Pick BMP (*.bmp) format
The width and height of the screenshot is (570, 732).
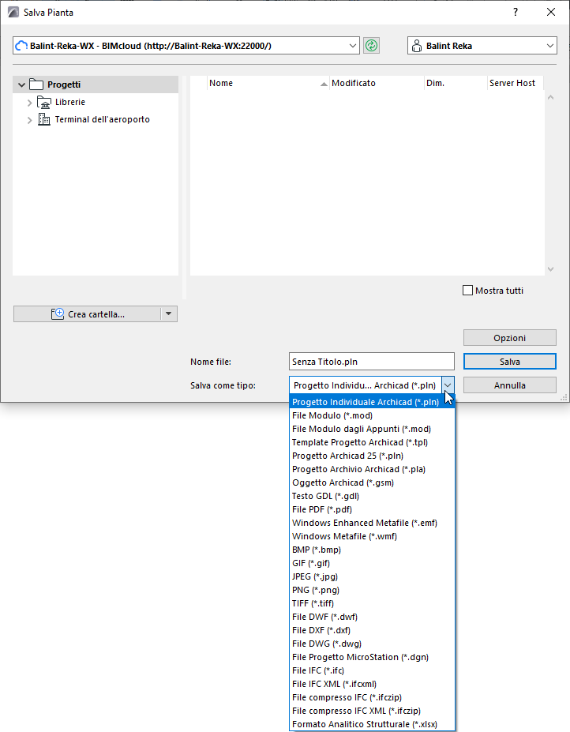point(372,550)
